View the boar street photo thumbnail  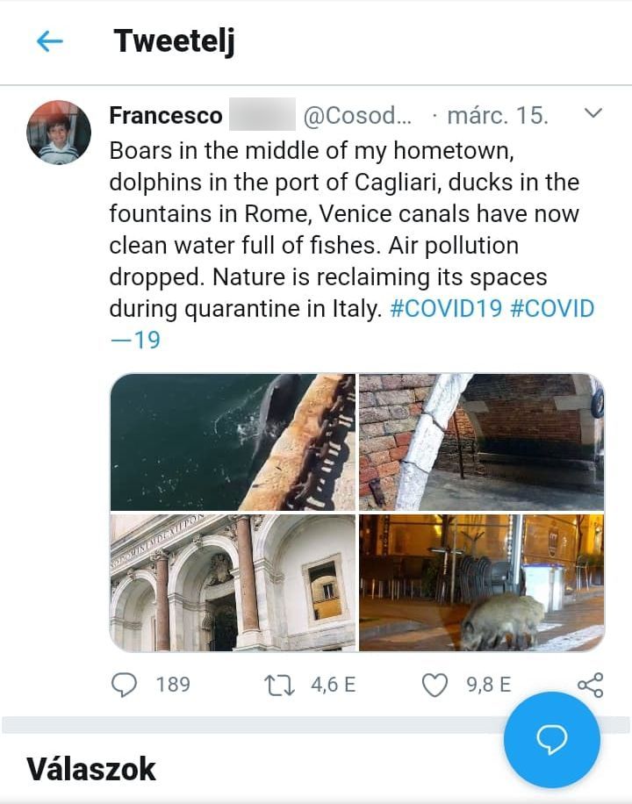click(x=482, y=583)
